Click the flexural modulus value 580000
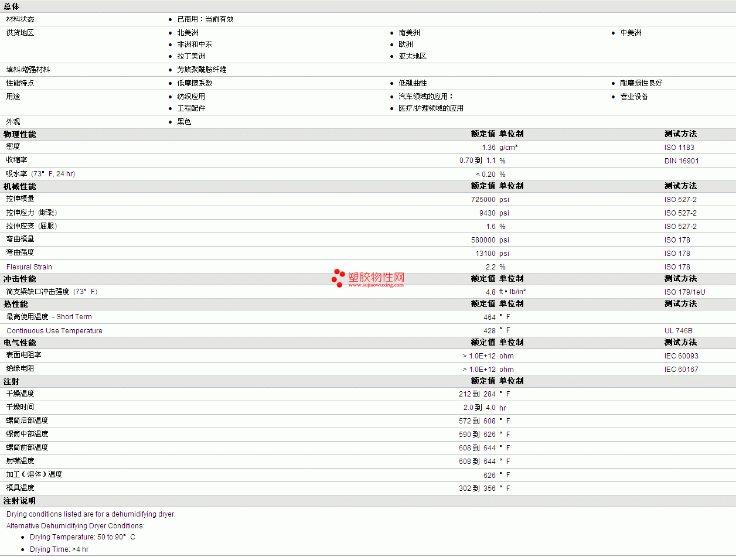The image size is (736, 557). (x=483, y=240)
